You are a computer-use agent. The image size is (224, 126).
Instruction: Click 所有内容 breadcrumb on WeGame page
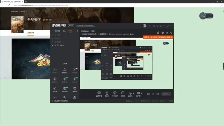[15, 11]
